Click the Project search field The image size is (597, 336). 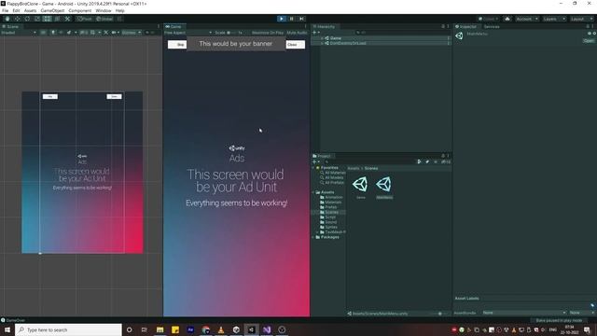coord(369,161)
